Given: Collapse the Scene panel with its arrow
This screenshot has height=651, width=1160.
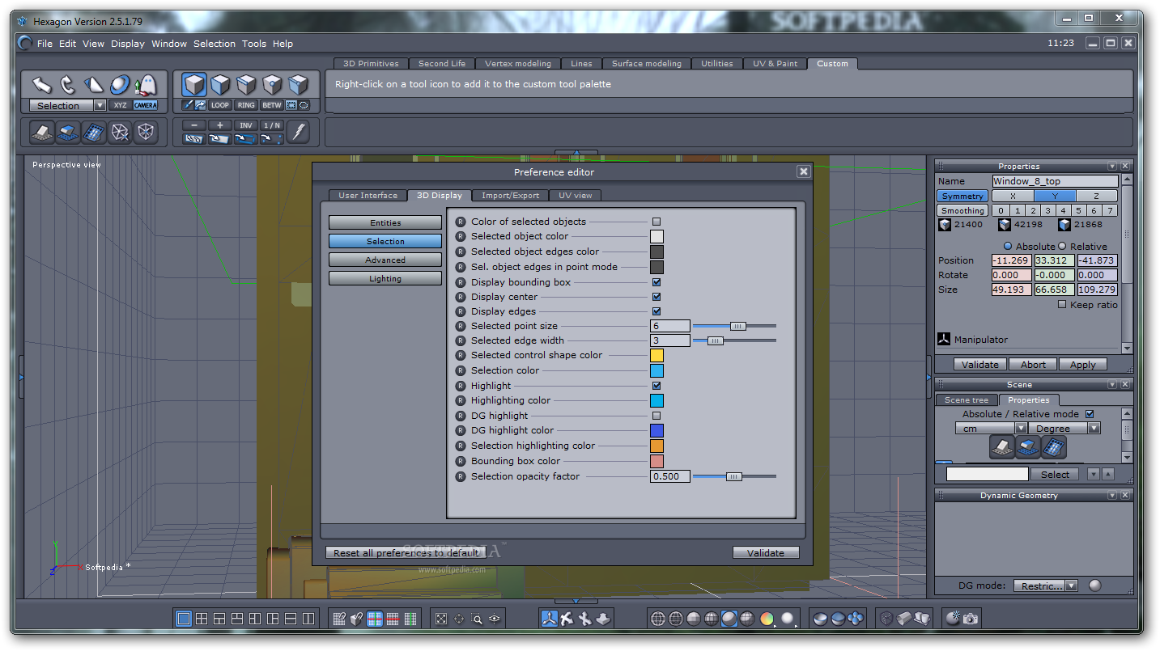Looking at the screenshot, I should click(1112, 385).
